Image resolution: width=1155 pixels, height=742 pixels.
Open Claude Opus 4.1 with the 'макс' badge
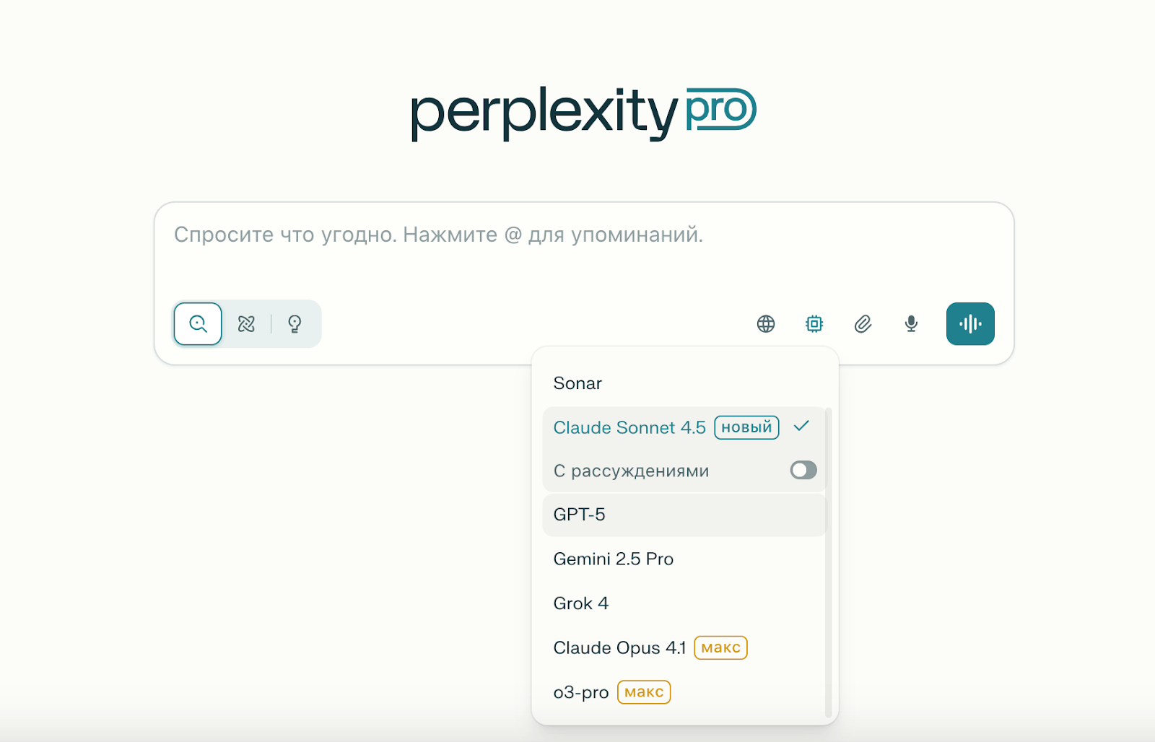pos(619,647)
